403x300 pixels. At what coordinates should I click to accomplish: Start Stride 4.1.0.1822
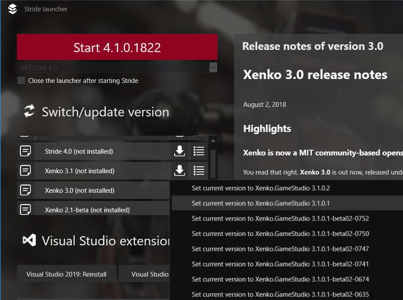coord(117,47)
